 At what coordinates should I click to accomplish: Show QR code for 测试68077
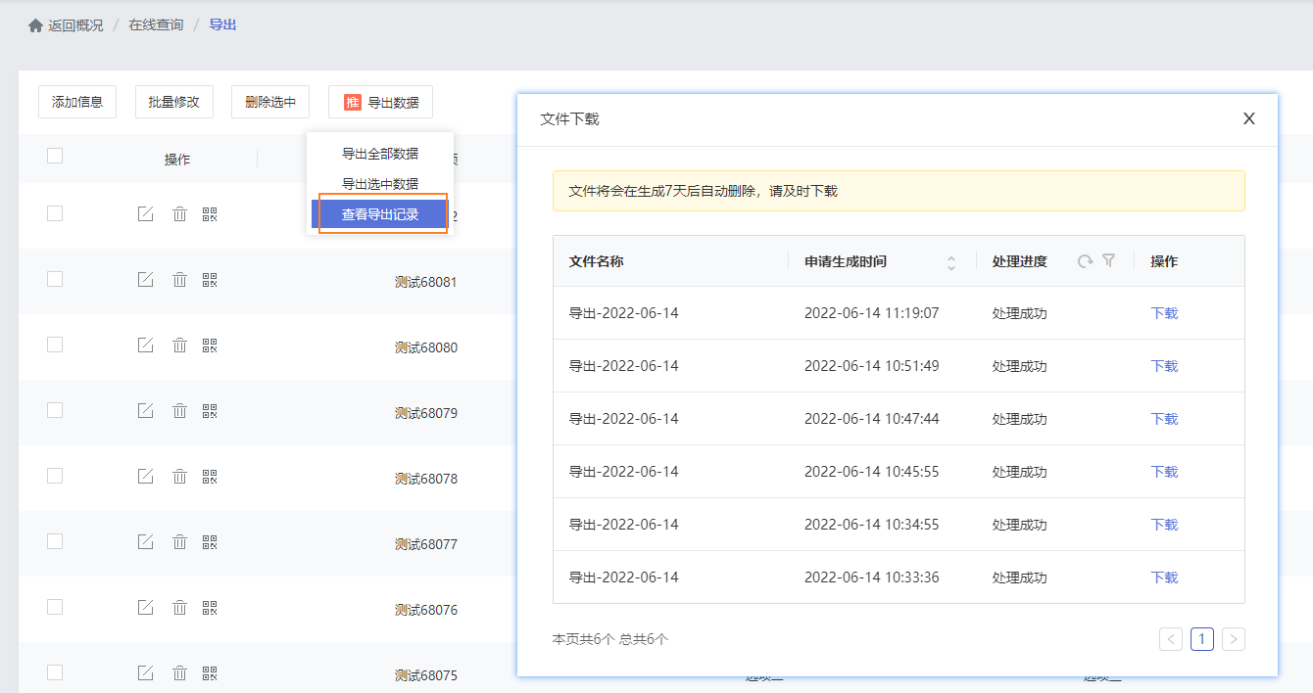[x=210, y=542]
